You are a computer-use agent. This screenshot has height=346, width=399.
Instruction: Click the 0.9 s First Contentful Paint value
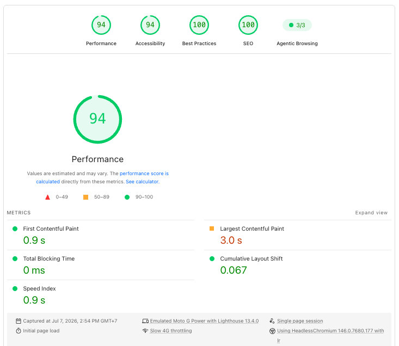34,240
